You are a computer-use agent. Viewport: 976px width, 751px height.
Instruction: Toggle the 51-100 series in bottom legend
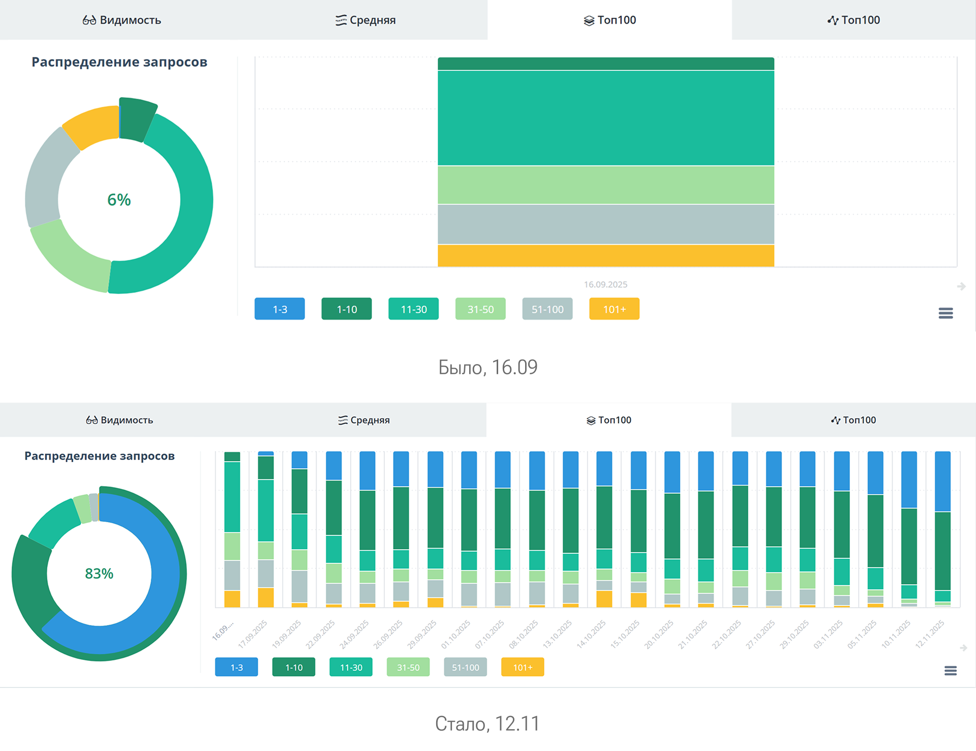coord(465,667)
